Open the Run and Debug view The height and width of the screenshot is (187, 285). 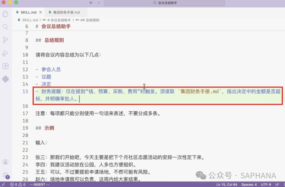tap(5, 53)
